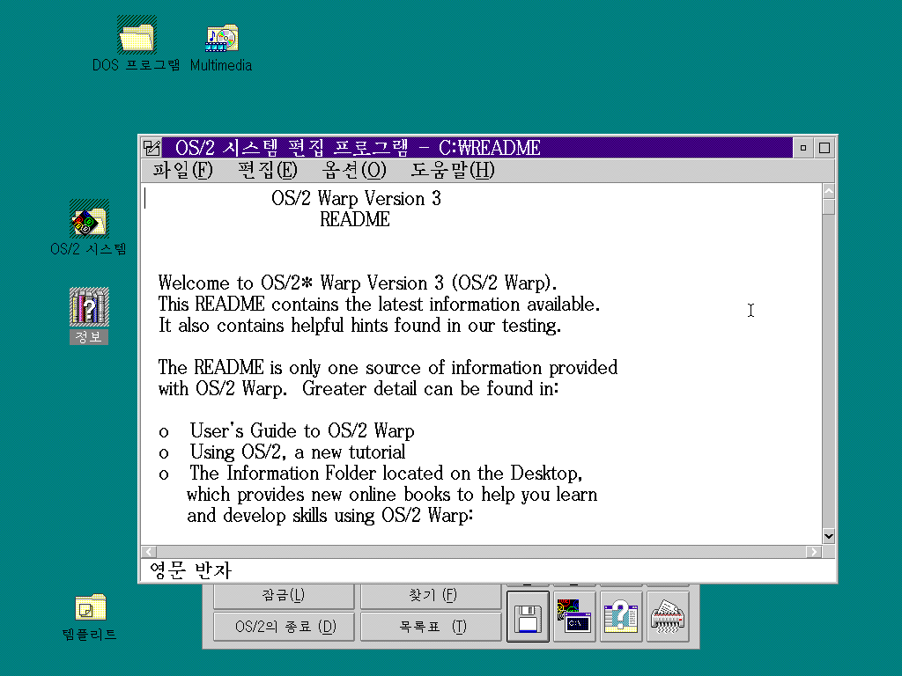Click the 목록표(T) button on LaunchPad
Image resolution: width=902 pixels, height=676 pixels.
pos(431,626)
